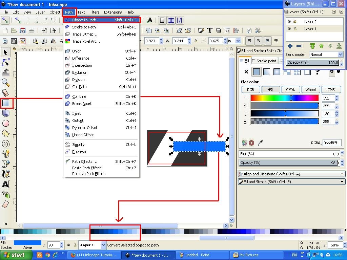347x260 pixels.
Task: Select the Star polygon tool
Action: [5, 133]
